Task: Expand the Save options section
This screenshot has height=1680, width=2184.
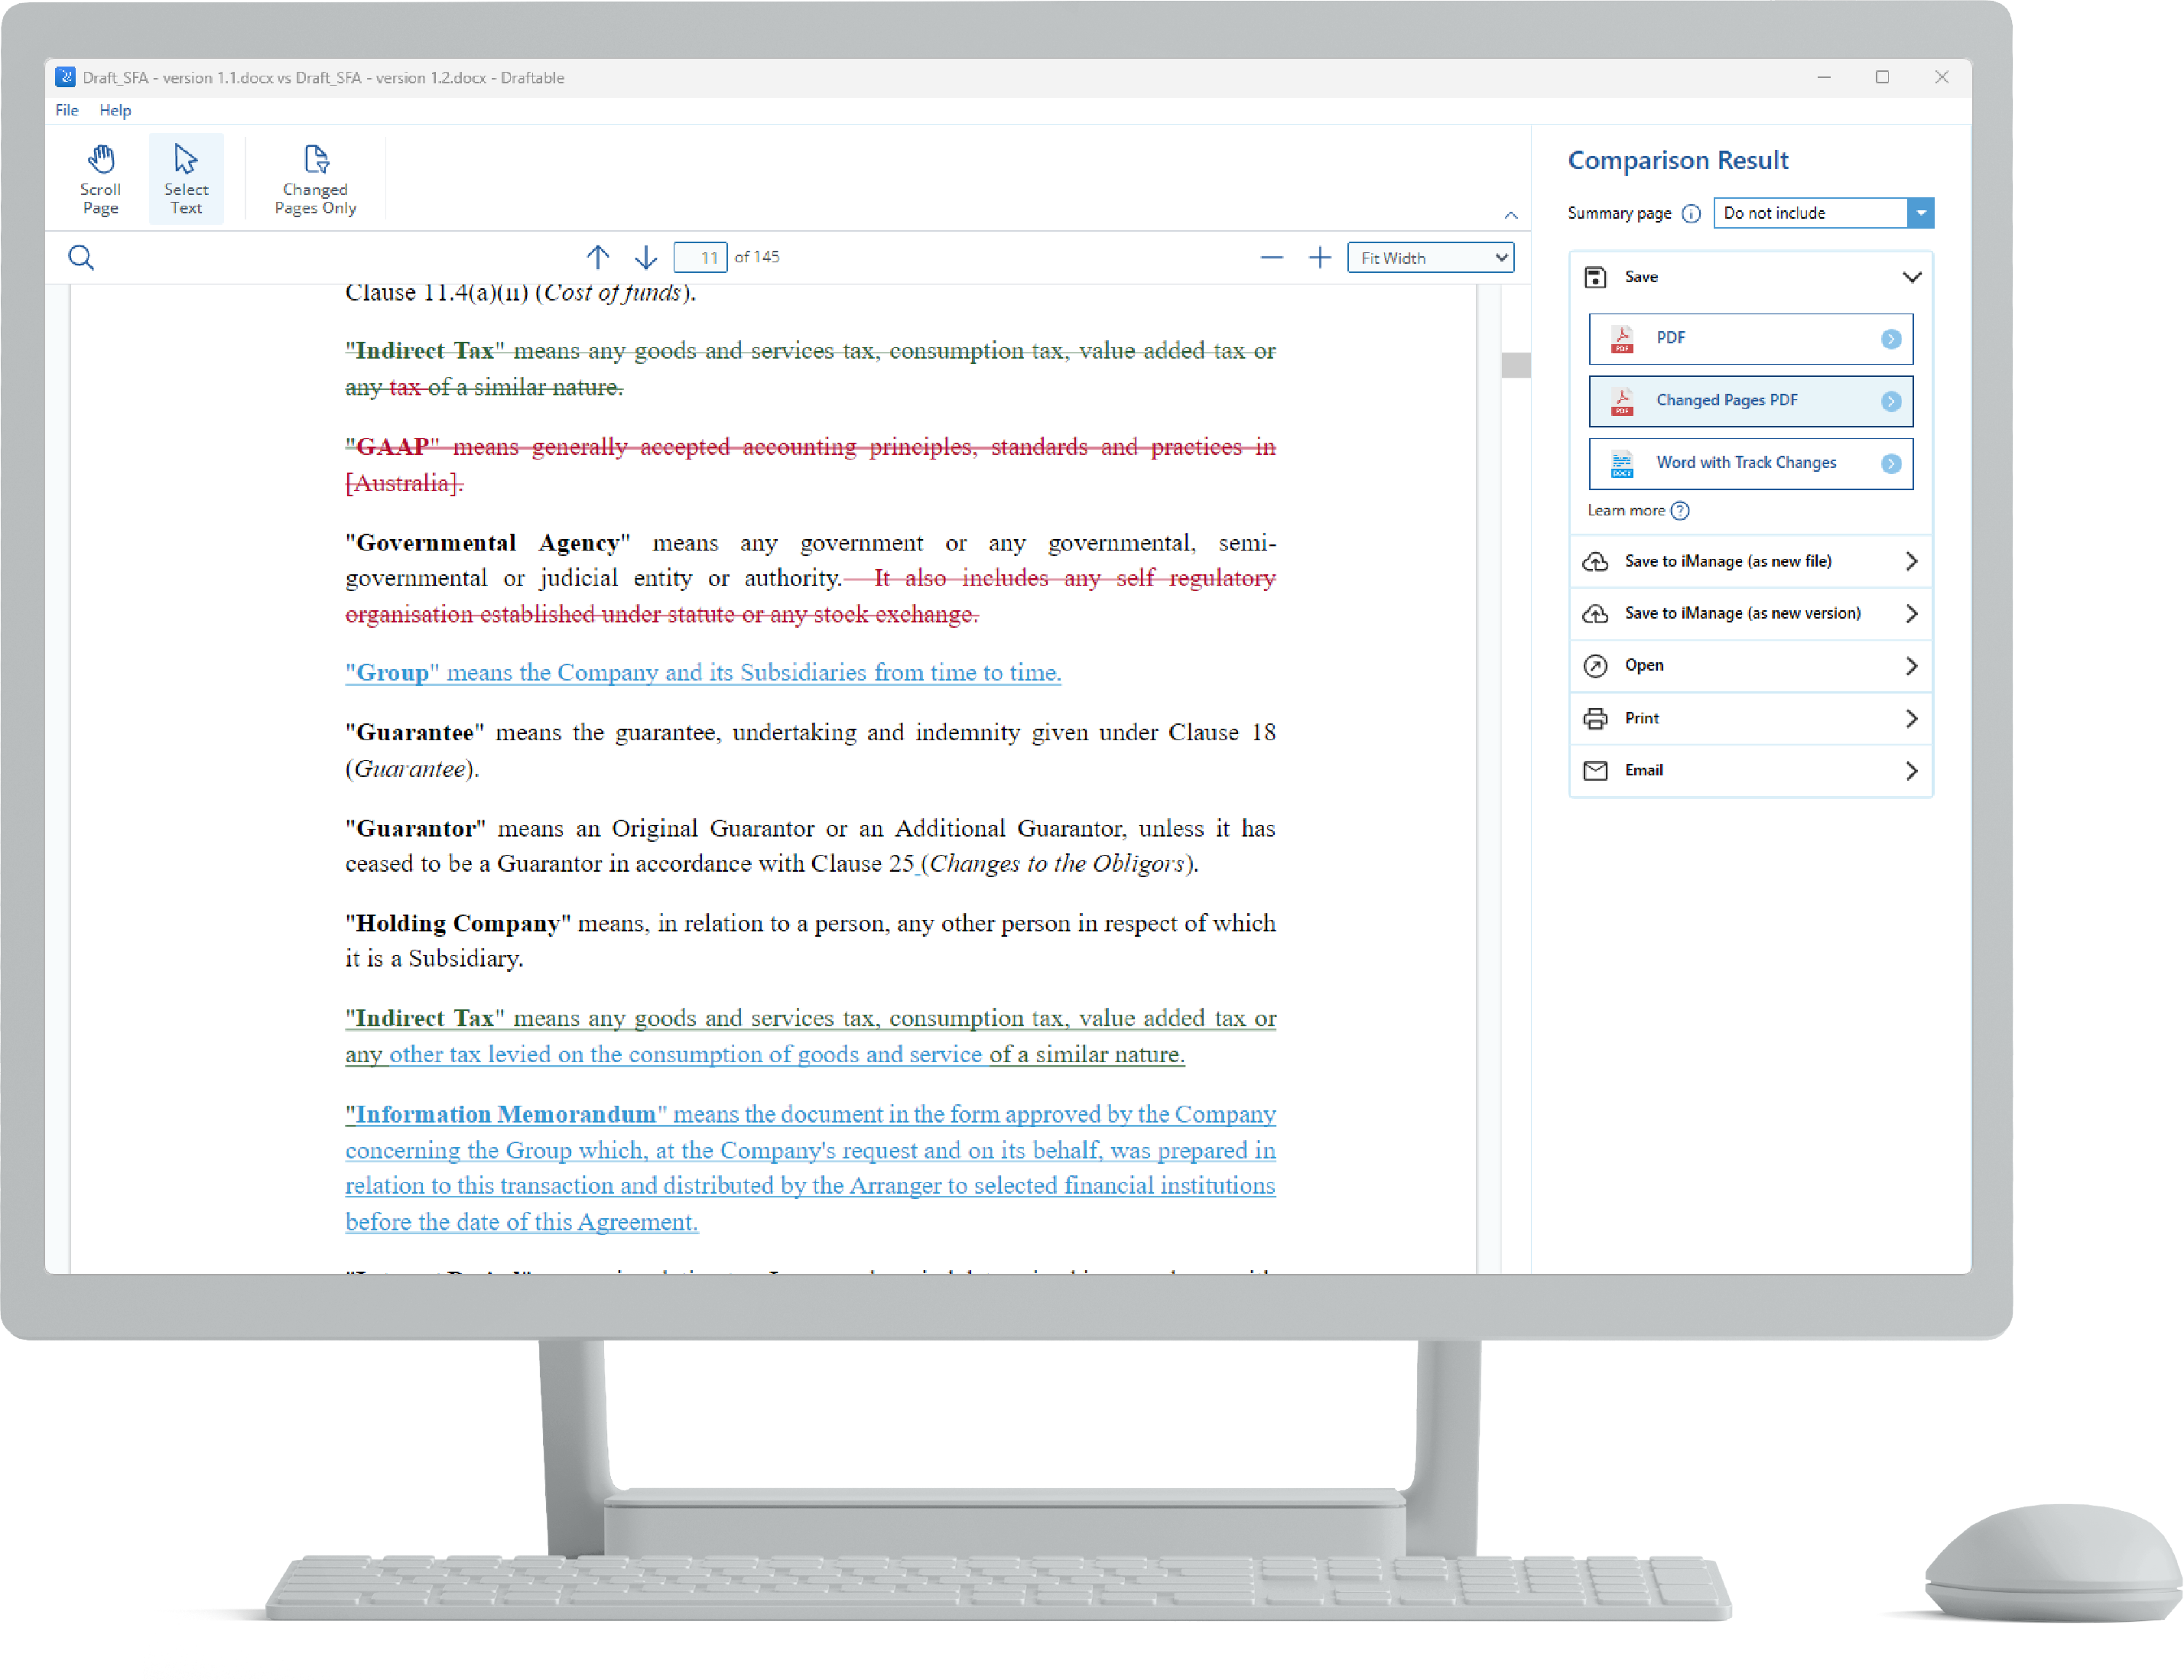Action: click(x=1910, y=275)
